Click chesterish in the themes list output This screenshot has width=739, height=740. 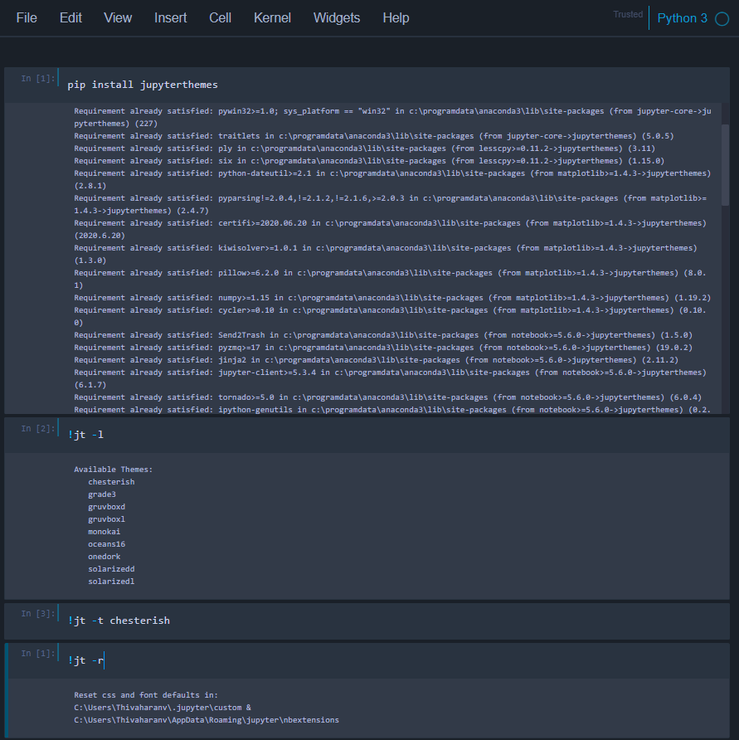110,481
